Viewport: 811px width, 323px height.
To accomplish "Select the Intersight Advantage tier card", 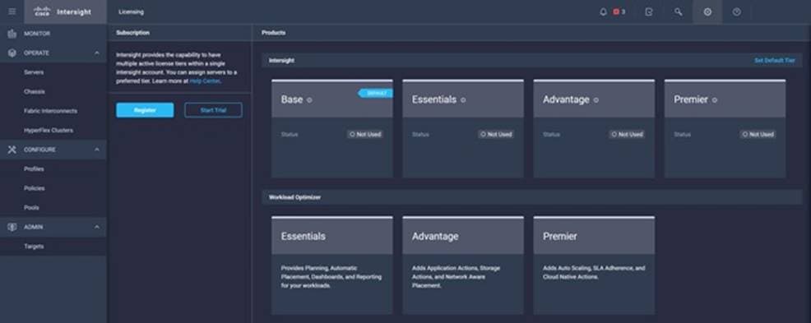I will [x=594, y=128].
